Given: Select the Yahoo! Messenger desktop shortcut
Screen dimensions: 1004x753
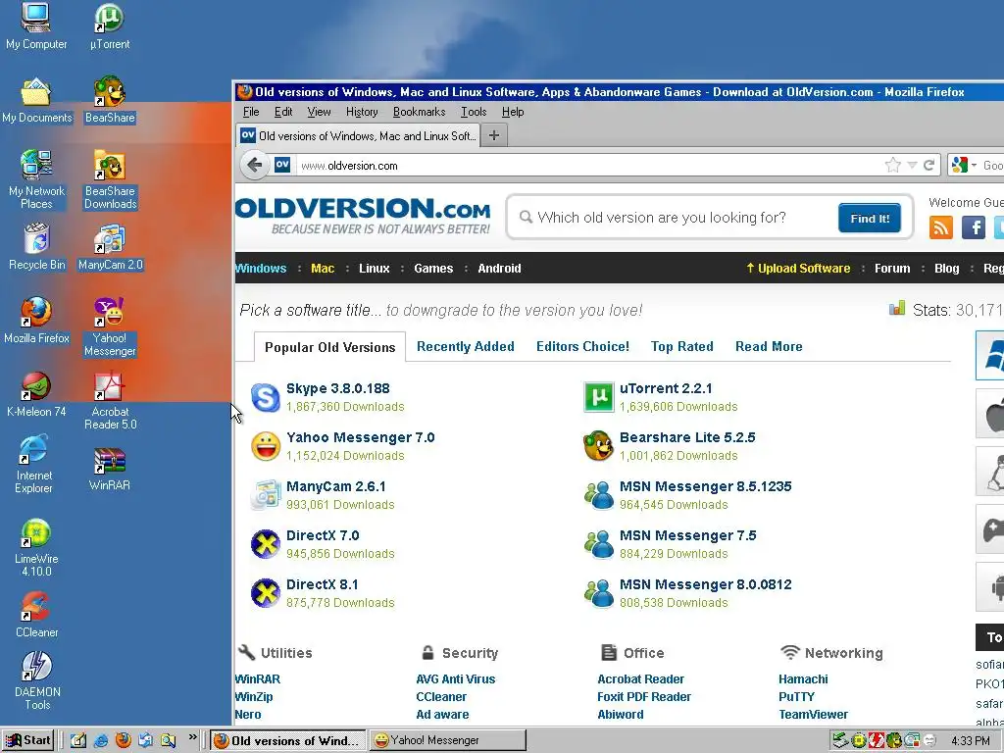Looking at the screenshot, I should click(x=110, y=326).
